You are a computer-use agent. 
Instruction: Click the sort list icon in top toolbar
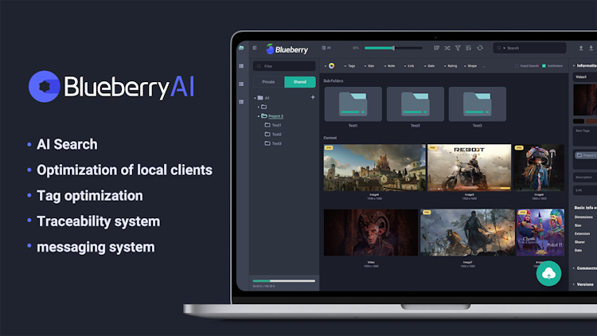[437, 48]
